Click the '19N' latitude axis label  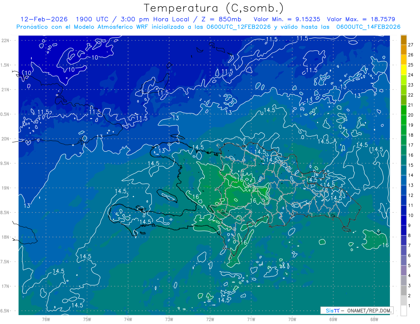coord(5,188)
